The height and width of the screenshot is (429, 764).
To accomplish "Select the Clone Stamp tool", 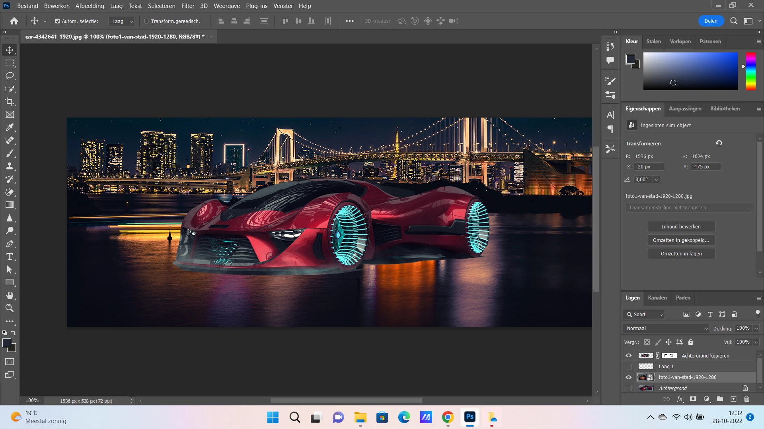I will click(x=10, y=166).
